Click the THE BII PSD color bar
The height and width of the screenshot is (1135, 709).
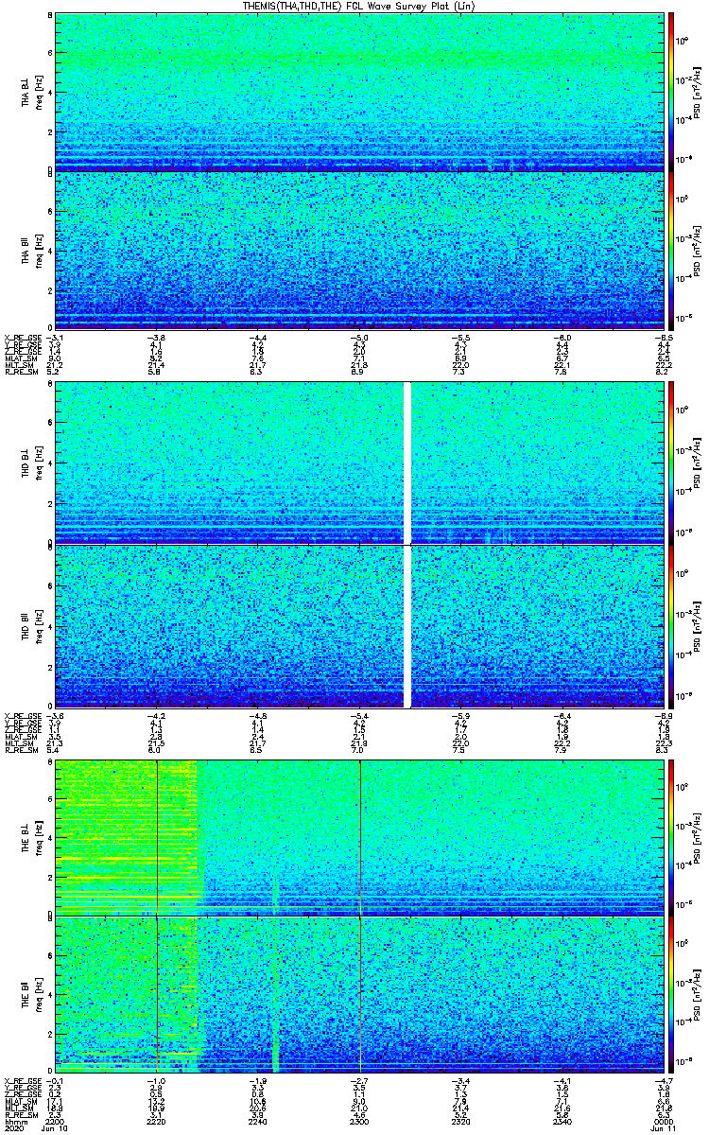(x=672, y=994)
